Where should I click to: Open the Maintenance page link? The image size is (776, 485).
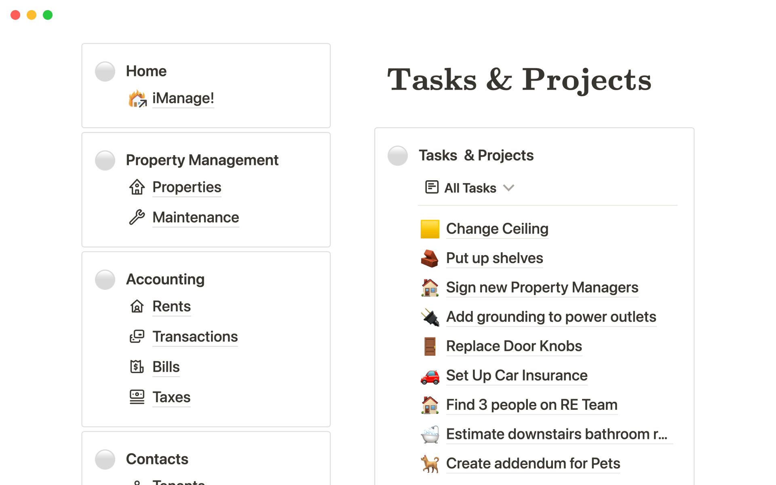pyautogui.click(x=196, y=217)
